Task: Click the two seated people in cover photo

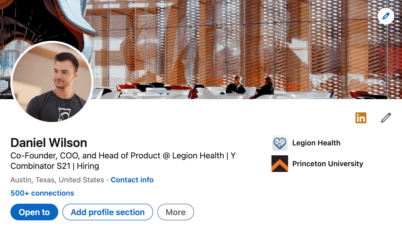Action: tap(250, 86)
